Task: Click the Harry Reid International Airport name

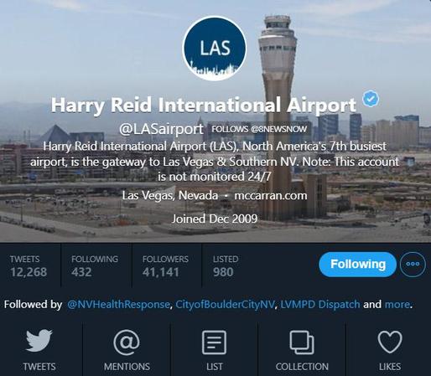Action: click(204, 106)
